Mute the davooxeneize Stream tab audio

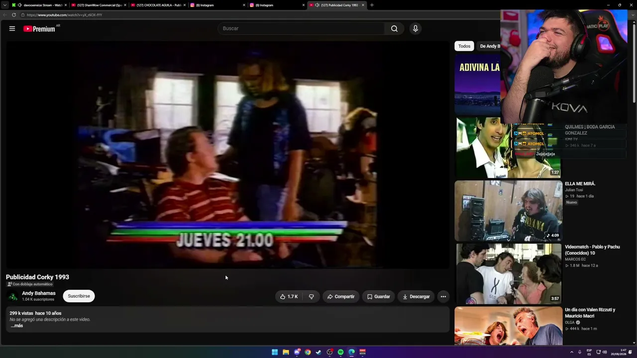pyautogui.click(x=20, y=5)
